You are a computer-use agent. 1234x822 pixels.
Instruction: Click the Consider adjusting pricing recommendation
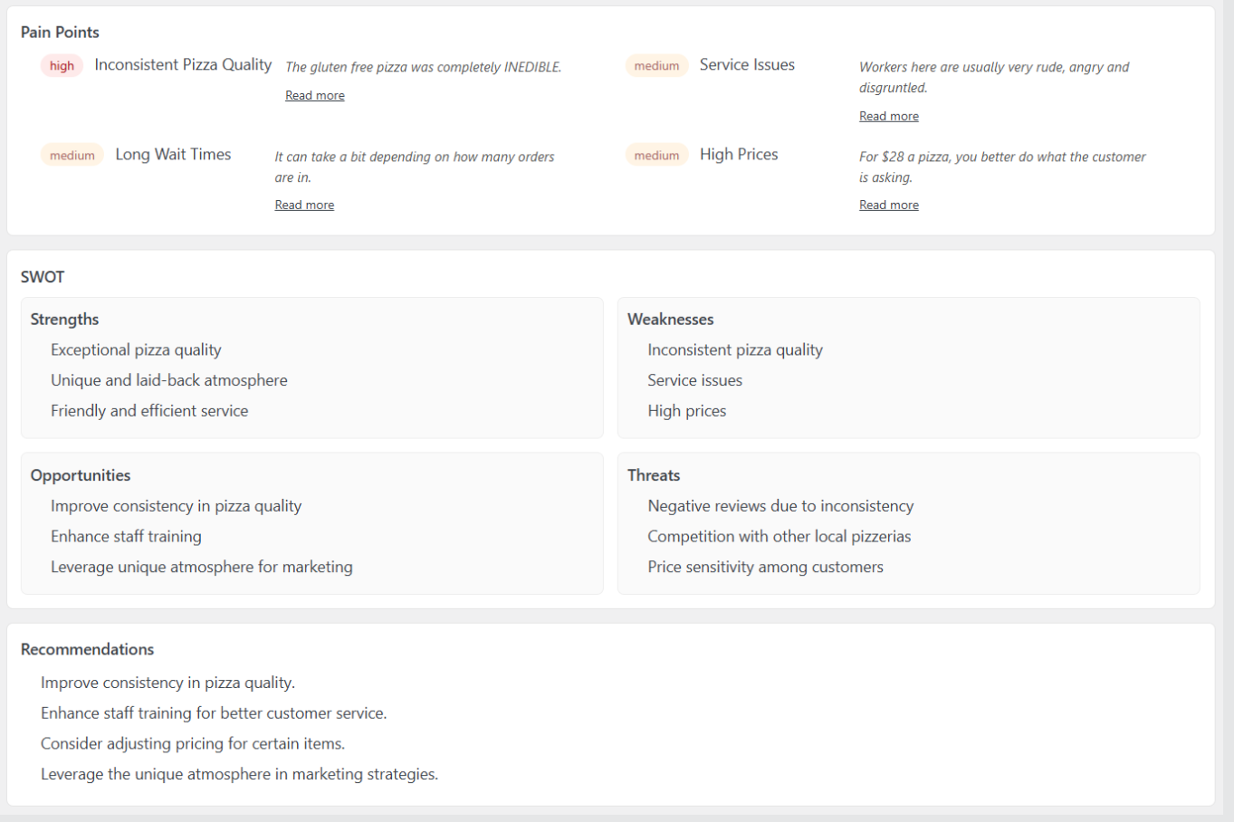click(193, 743)
